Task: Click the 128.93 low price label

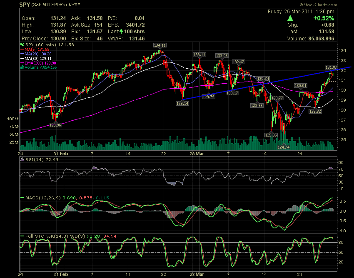Action: coord(257,105)
